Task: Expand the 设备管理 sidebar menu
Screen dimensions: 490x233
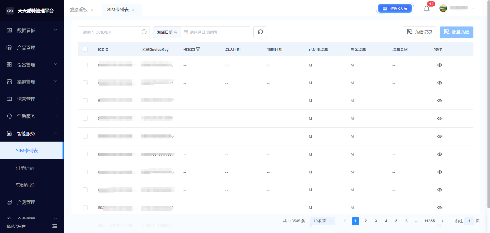Action: [32, 65]
